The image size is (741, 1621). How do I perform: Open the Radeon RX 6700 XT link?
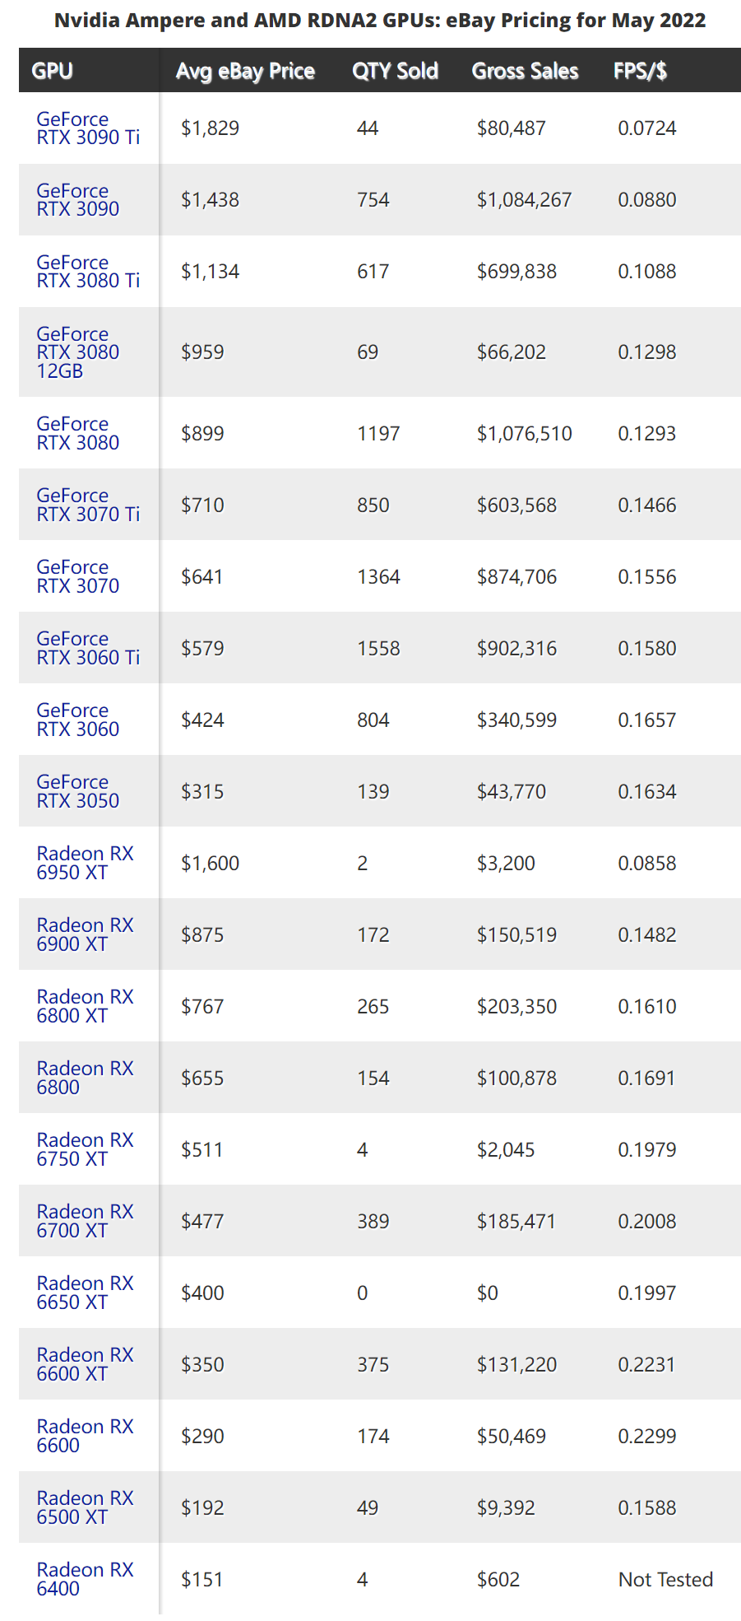(85, 1221)
